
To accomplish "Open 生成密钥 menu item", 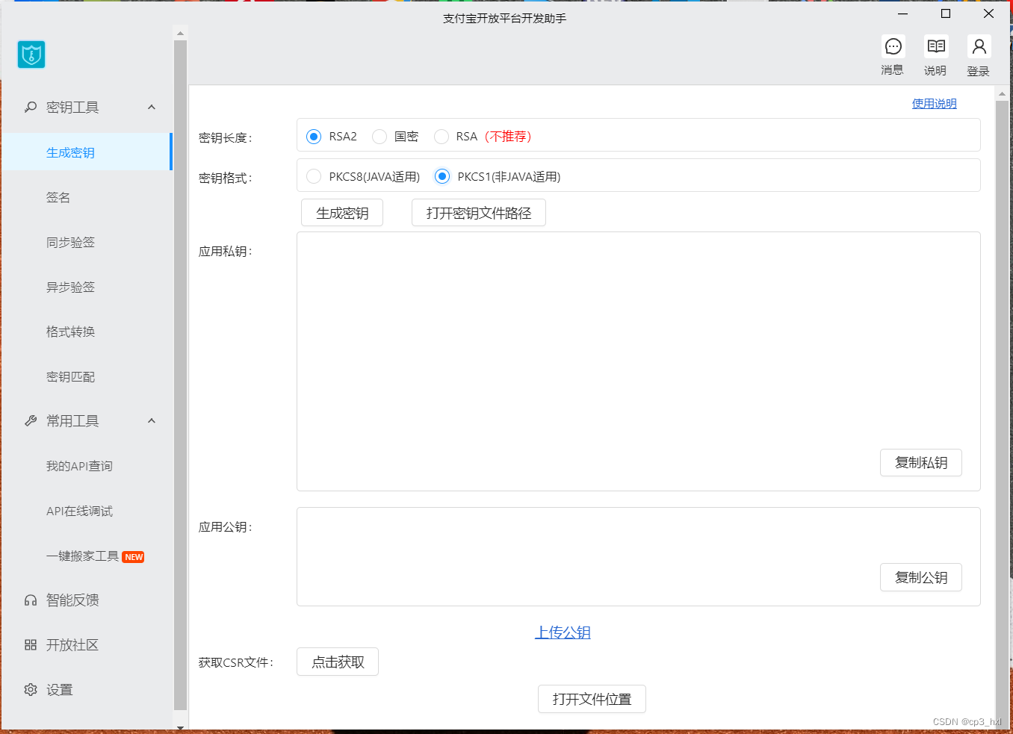I will coord(87,152).
